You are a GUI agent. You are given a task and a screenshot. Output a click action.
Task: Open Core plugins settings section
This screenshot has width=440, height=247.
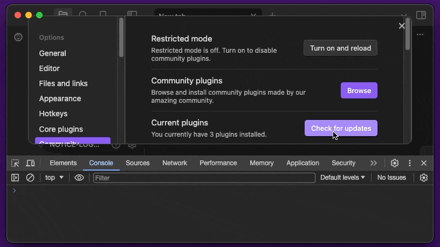tap(61, 129)
